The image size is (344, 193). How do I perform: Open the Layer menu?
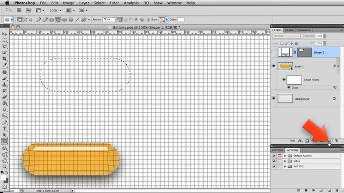(84, 3)
